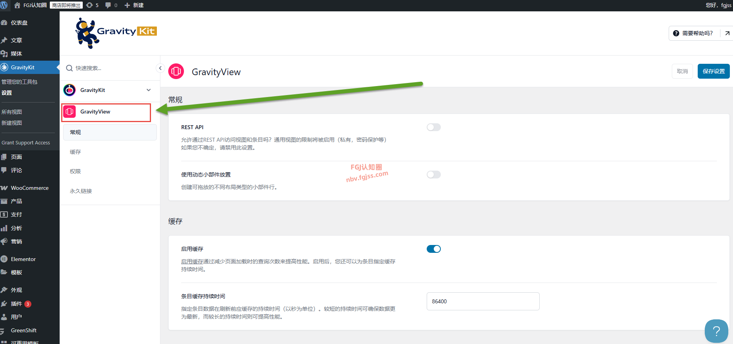Screen dimensions: 733x344
Task: Click the GravityKit astronaut logo
Action: [x=116, y=33]
